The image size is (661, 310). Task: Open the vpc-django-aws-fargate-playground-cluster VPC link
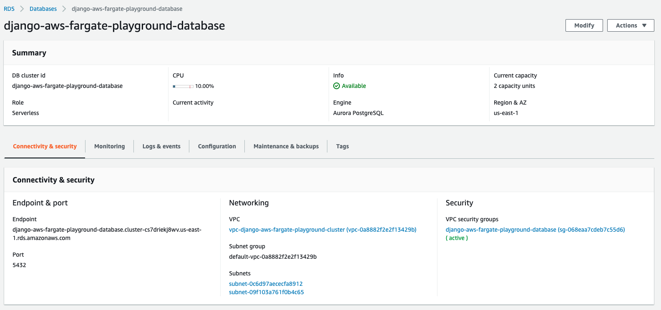pyautogui.click(x=322, y=230)
